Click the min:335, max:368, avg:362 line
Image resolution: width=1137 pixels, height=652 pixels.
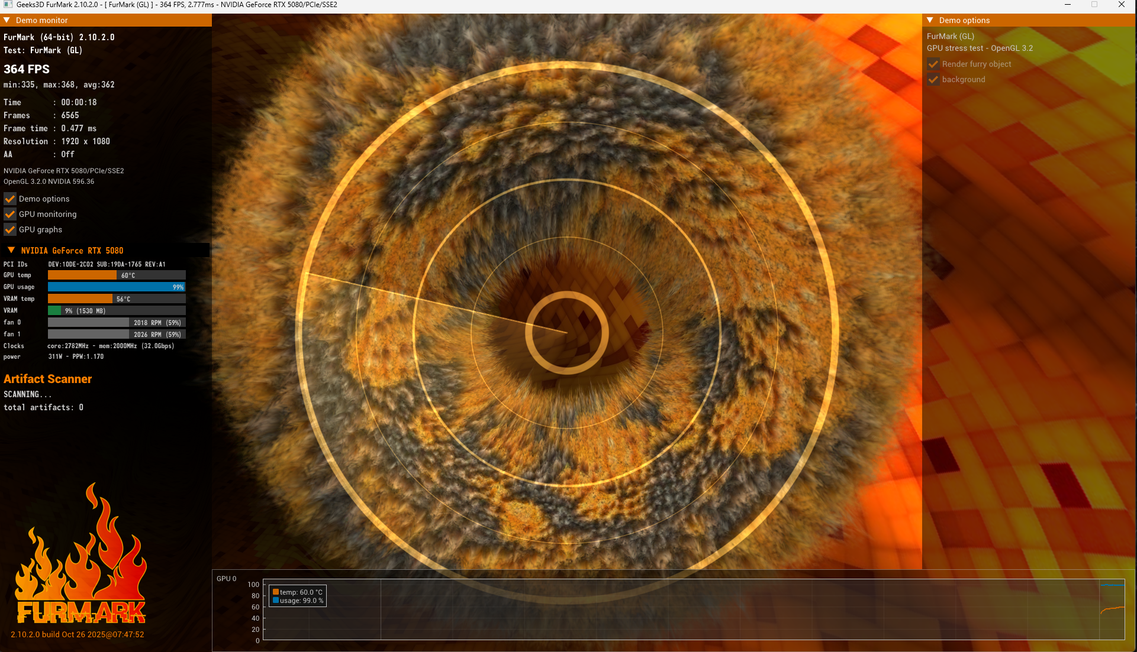[x=59, y=85]
